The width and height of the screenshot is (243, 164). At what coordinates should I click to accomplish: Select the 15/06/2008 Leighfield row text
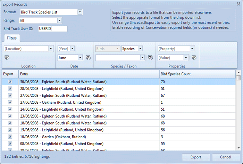62,130
